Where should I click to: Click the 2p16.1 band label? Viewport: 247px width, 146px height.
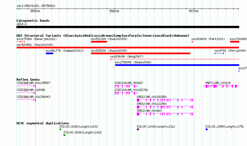click(22, 24)
